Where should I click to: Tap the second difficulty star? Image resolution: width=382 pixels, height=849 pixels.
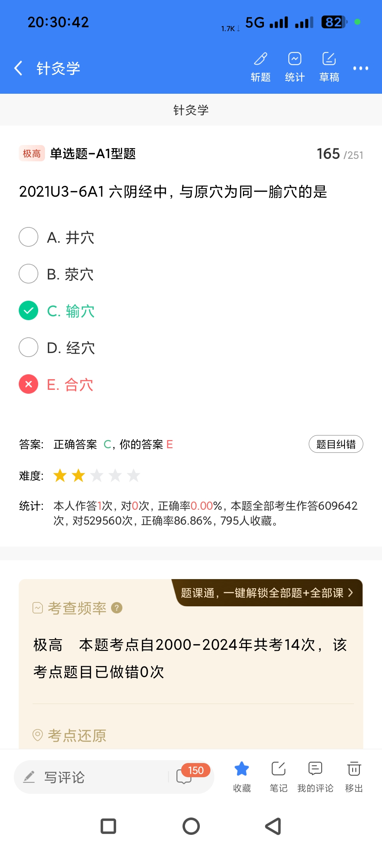[79, 475]
